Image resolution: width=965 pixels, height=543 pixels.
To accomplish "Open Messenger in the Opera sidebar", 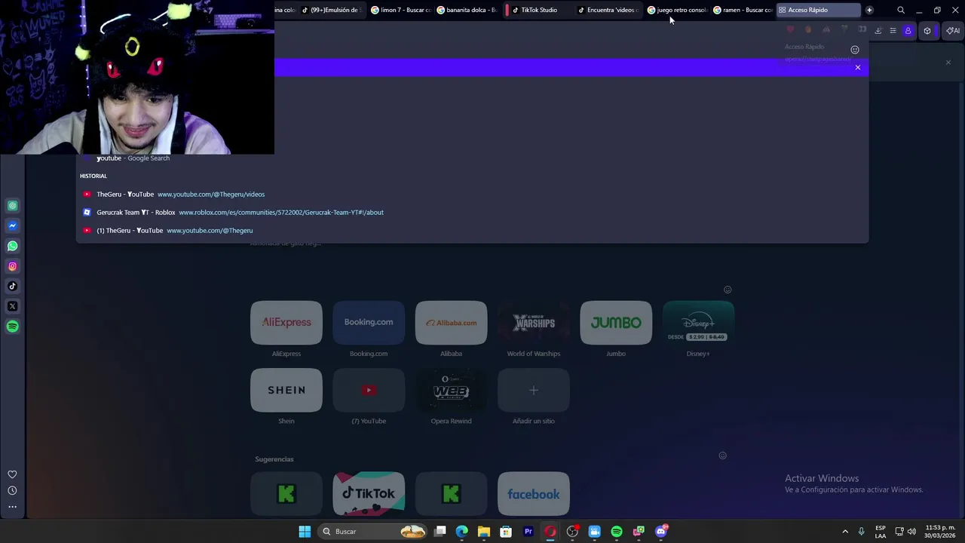I will (13, 225).
